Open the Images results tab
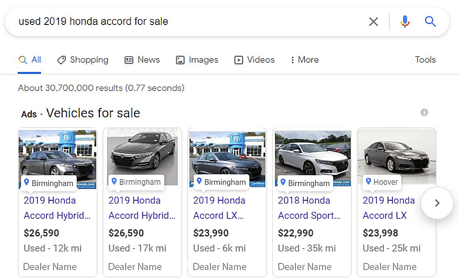Screen dimensions: 459x280 click(x=197, y=60)
